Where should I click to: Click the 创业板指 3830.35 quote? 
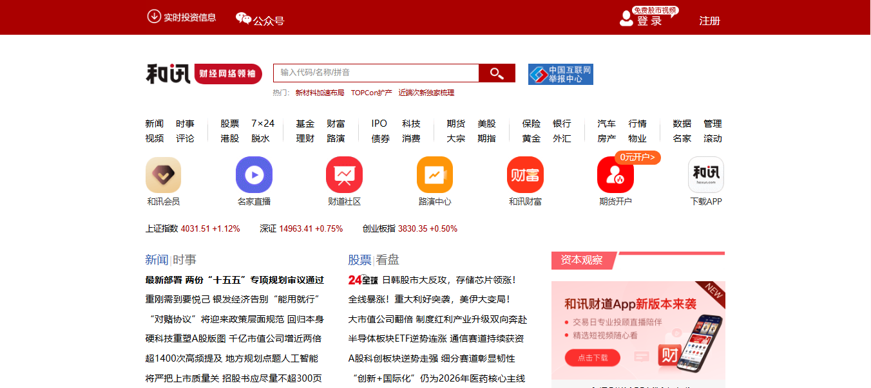pos(410,228)
